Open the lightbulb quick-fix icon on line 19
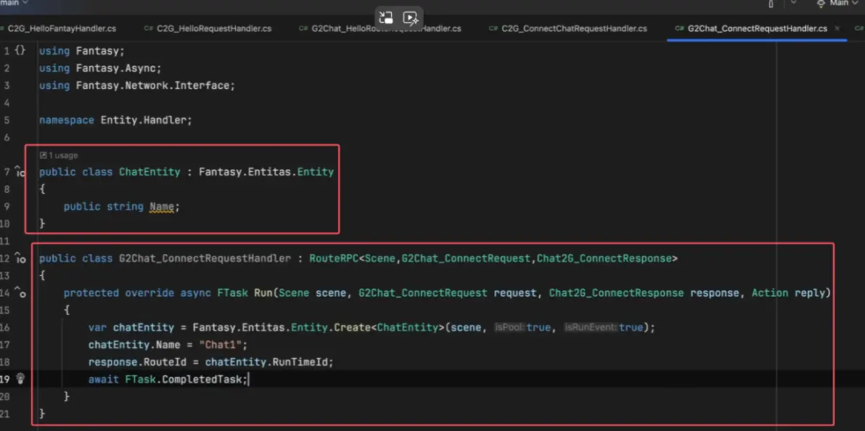Screen dimensions: 865x431 [x=20, y=379]
